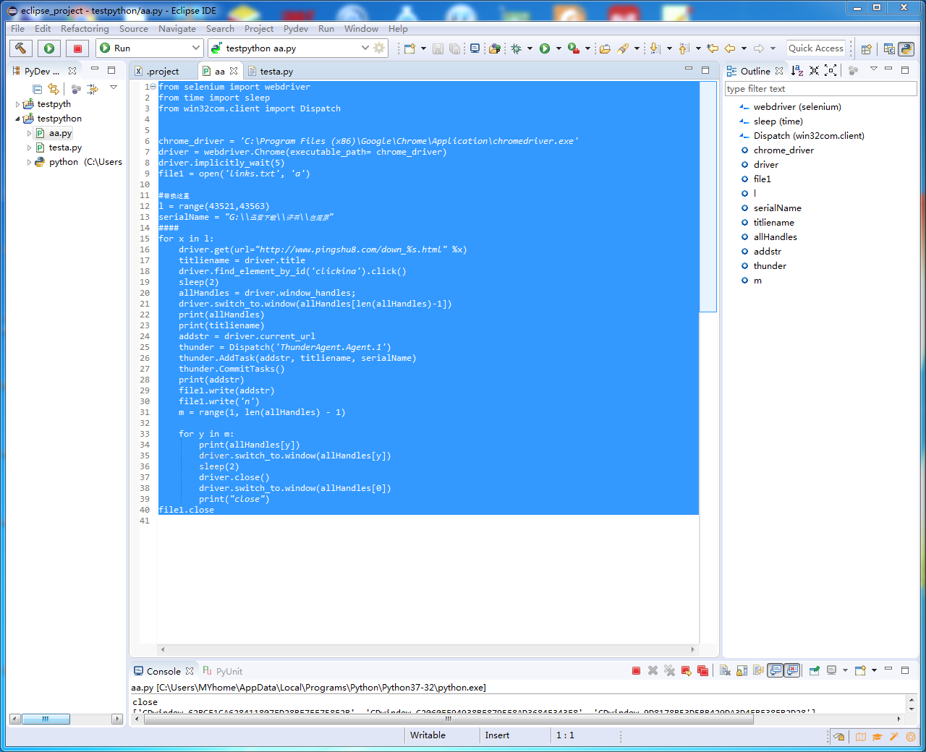Viewport: 926px width, 752px height.
Task: Toggle Word Wrap in Console toolbar
Action: click(x=758, y=671)
